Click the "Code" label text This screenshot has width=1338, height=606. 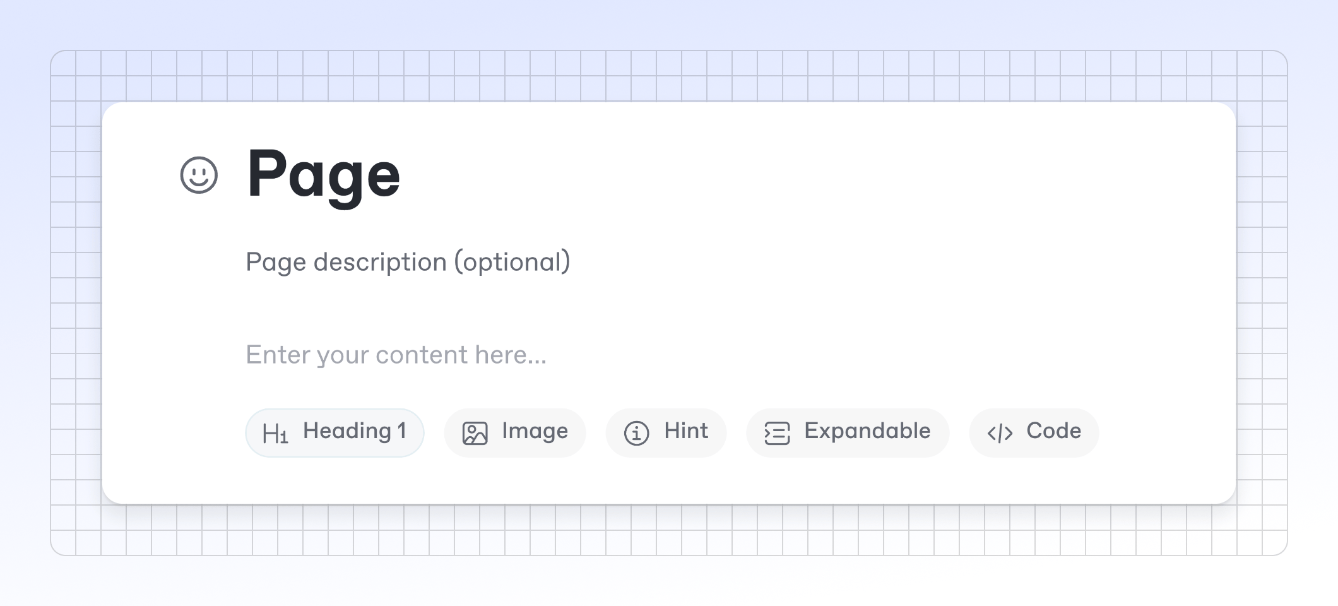coord(1053,431)
